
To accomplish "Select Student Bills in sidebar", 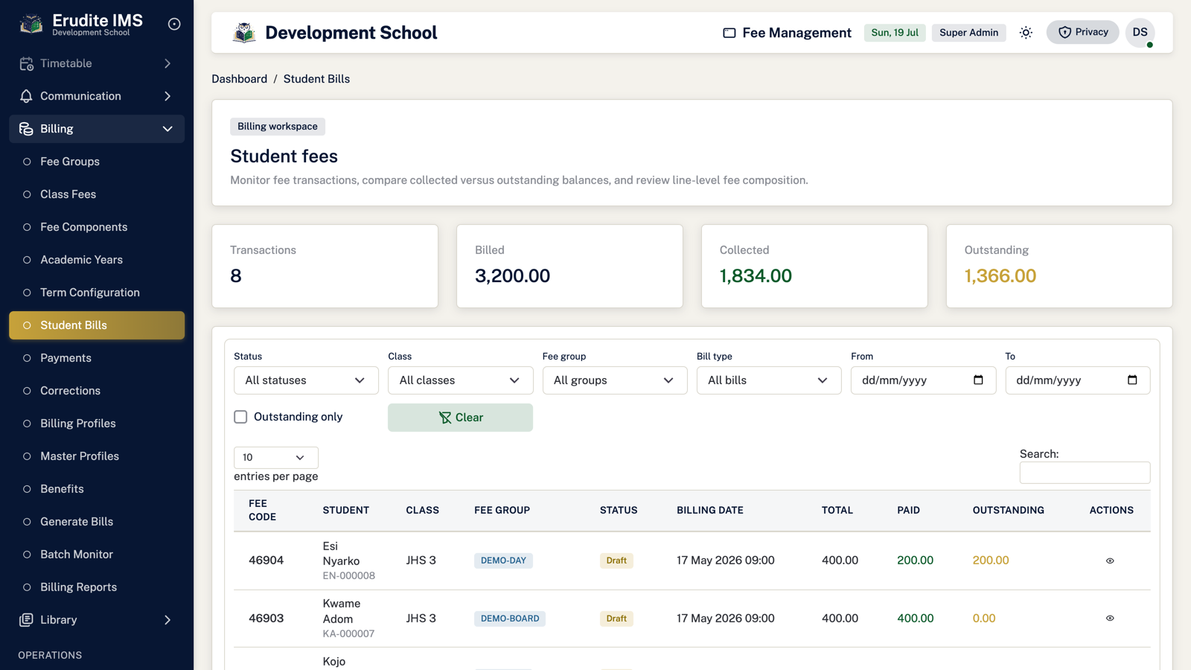I will click(97, 325).
